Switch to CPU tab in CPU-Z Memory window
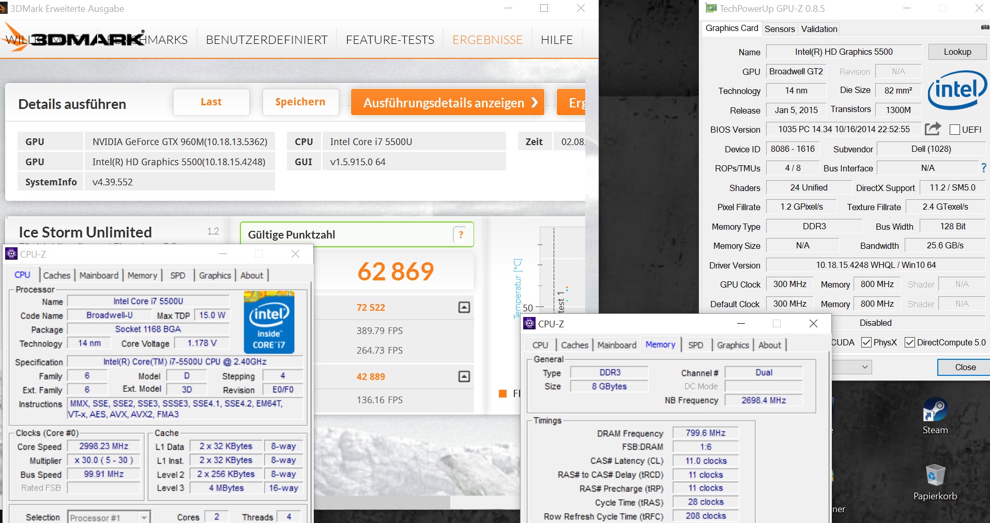Image resolution: width=990 pixels, height=523 pixels. tap(540, 345)
